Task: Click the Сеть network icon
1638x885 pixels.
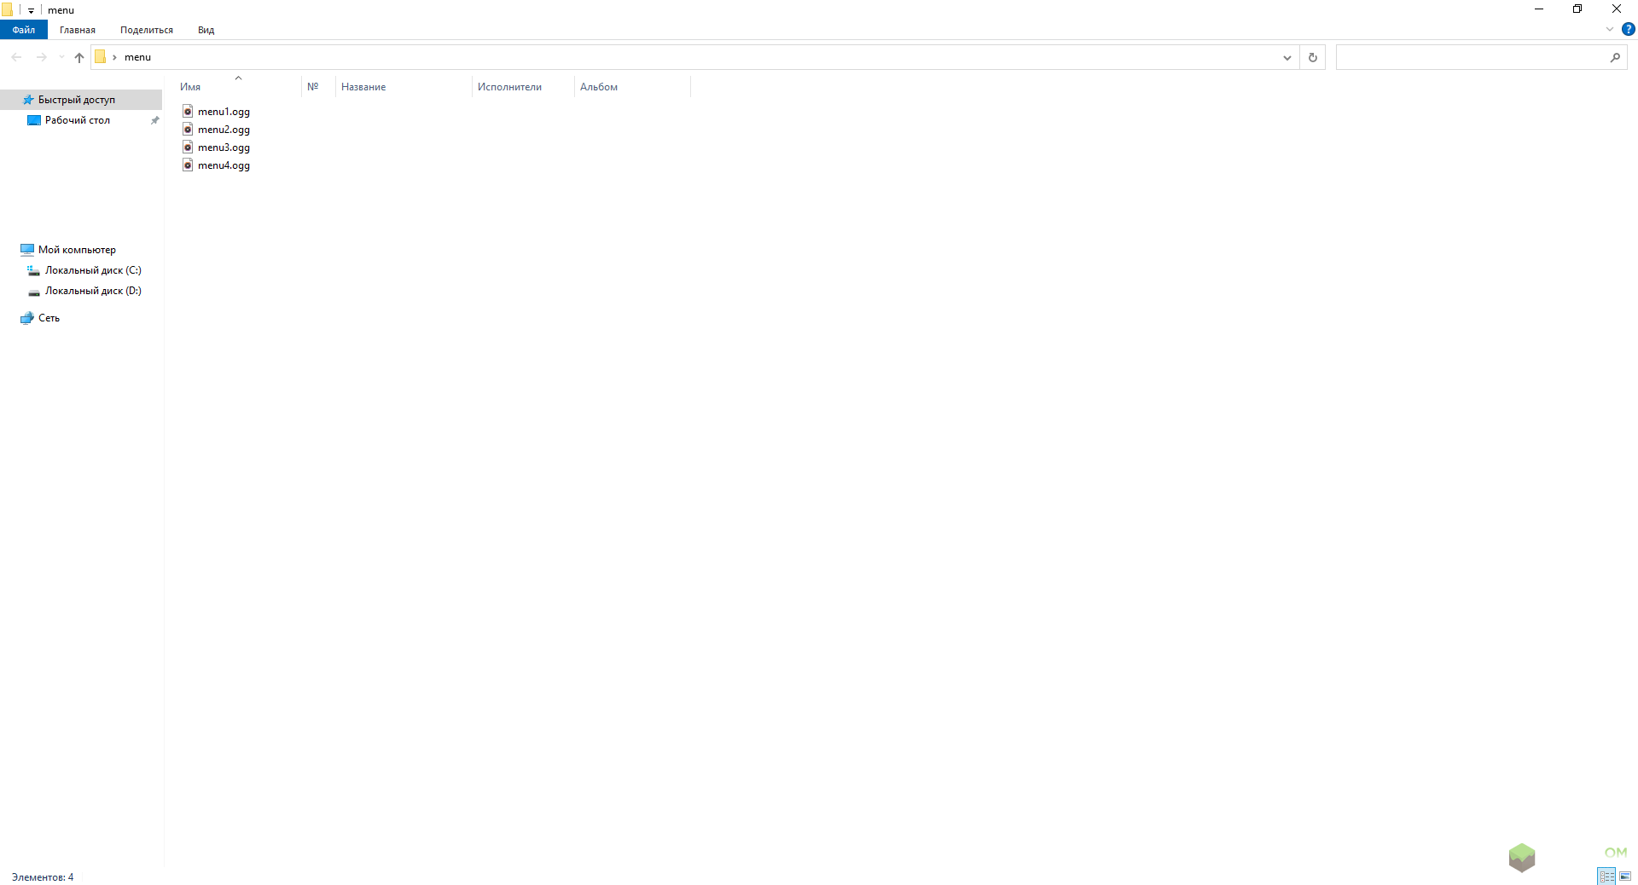Action: click(27, 318)
